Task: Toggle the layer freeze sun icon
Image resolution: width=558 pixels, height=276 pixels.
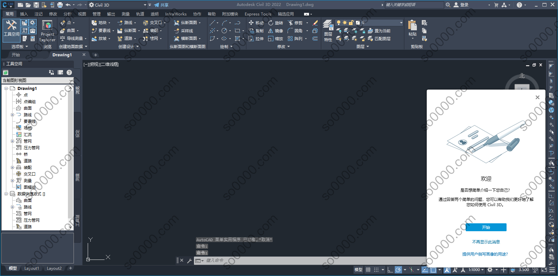Action: click(345, 23)
